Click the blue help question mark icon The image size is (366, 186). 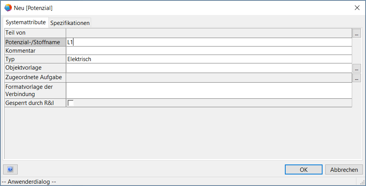pos(10,169)
